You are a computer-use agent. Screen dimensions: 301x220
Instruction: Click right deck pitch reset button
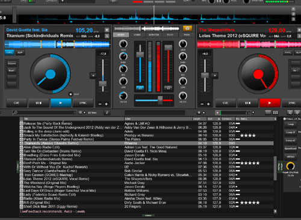click(x=215, y=76)
